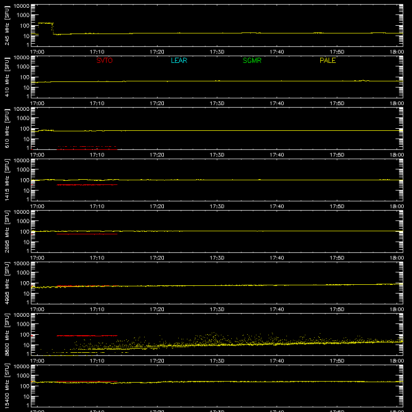Select the 245 MHz [SFU] axis label
Image resolution: width=412 pixels, height=412 pixels.
click(7, 25)
